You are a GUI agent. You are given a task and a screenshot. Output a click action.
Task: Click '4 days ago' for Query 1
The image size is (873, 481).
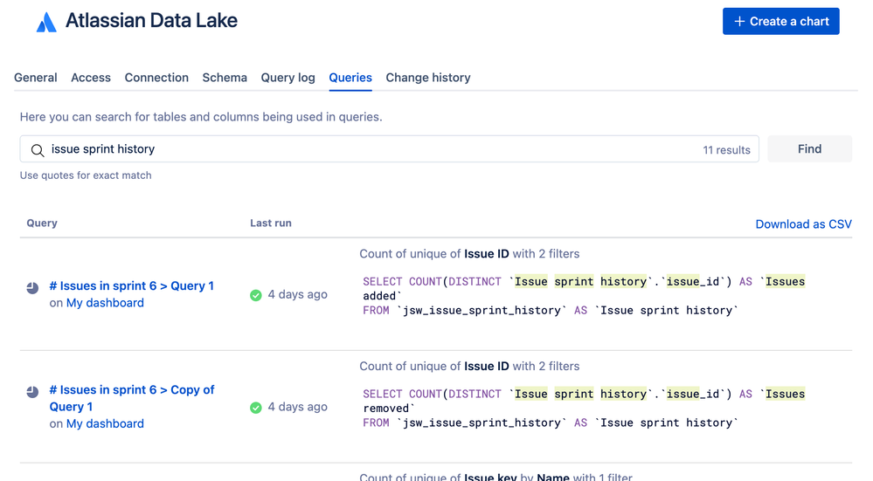click(297, 294)
